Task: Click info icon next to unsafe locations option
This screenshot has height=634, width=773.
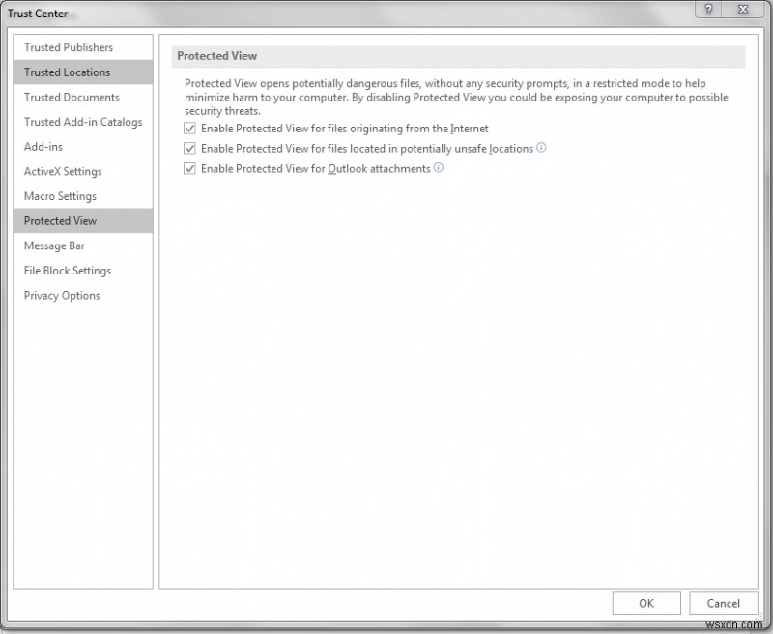Action: coord(541,148)
